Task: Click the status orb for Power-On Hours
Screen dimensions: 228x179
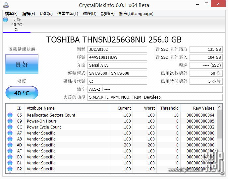Action: coord(10,121)
